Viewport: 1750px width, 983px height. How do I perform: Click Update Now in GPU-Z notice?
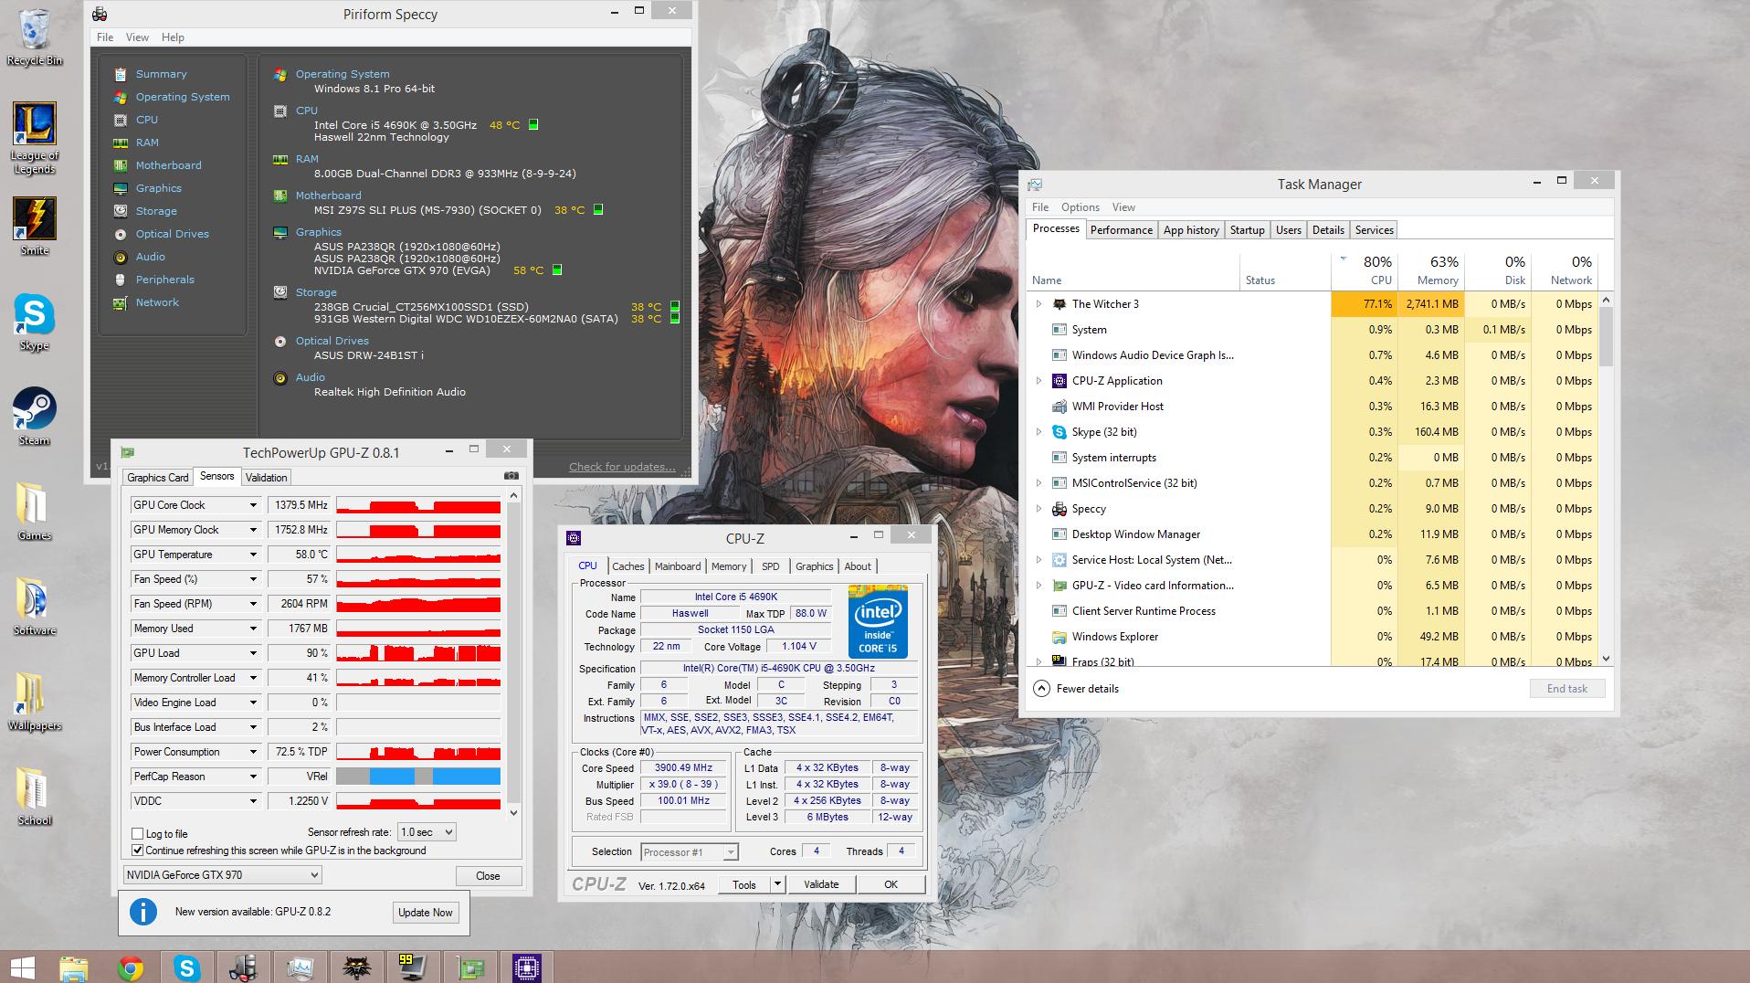click(425, 913)
